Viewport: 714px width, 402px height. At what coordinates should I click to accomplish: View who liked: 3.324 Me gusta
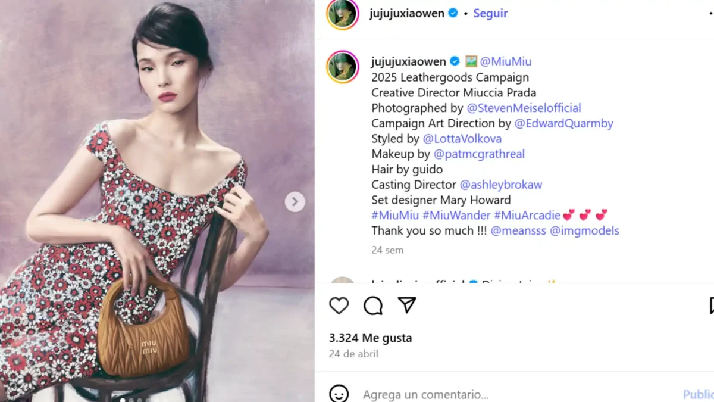coord(370,338)
